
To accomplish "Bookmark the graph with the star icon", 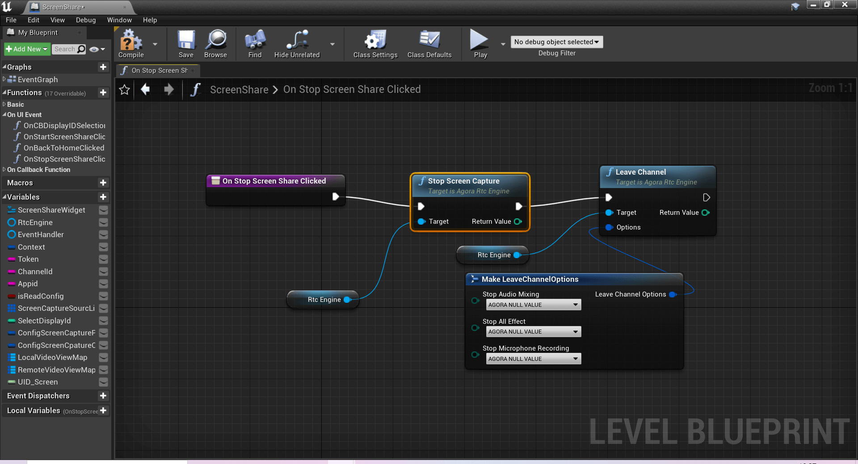I will coord(125,90).
